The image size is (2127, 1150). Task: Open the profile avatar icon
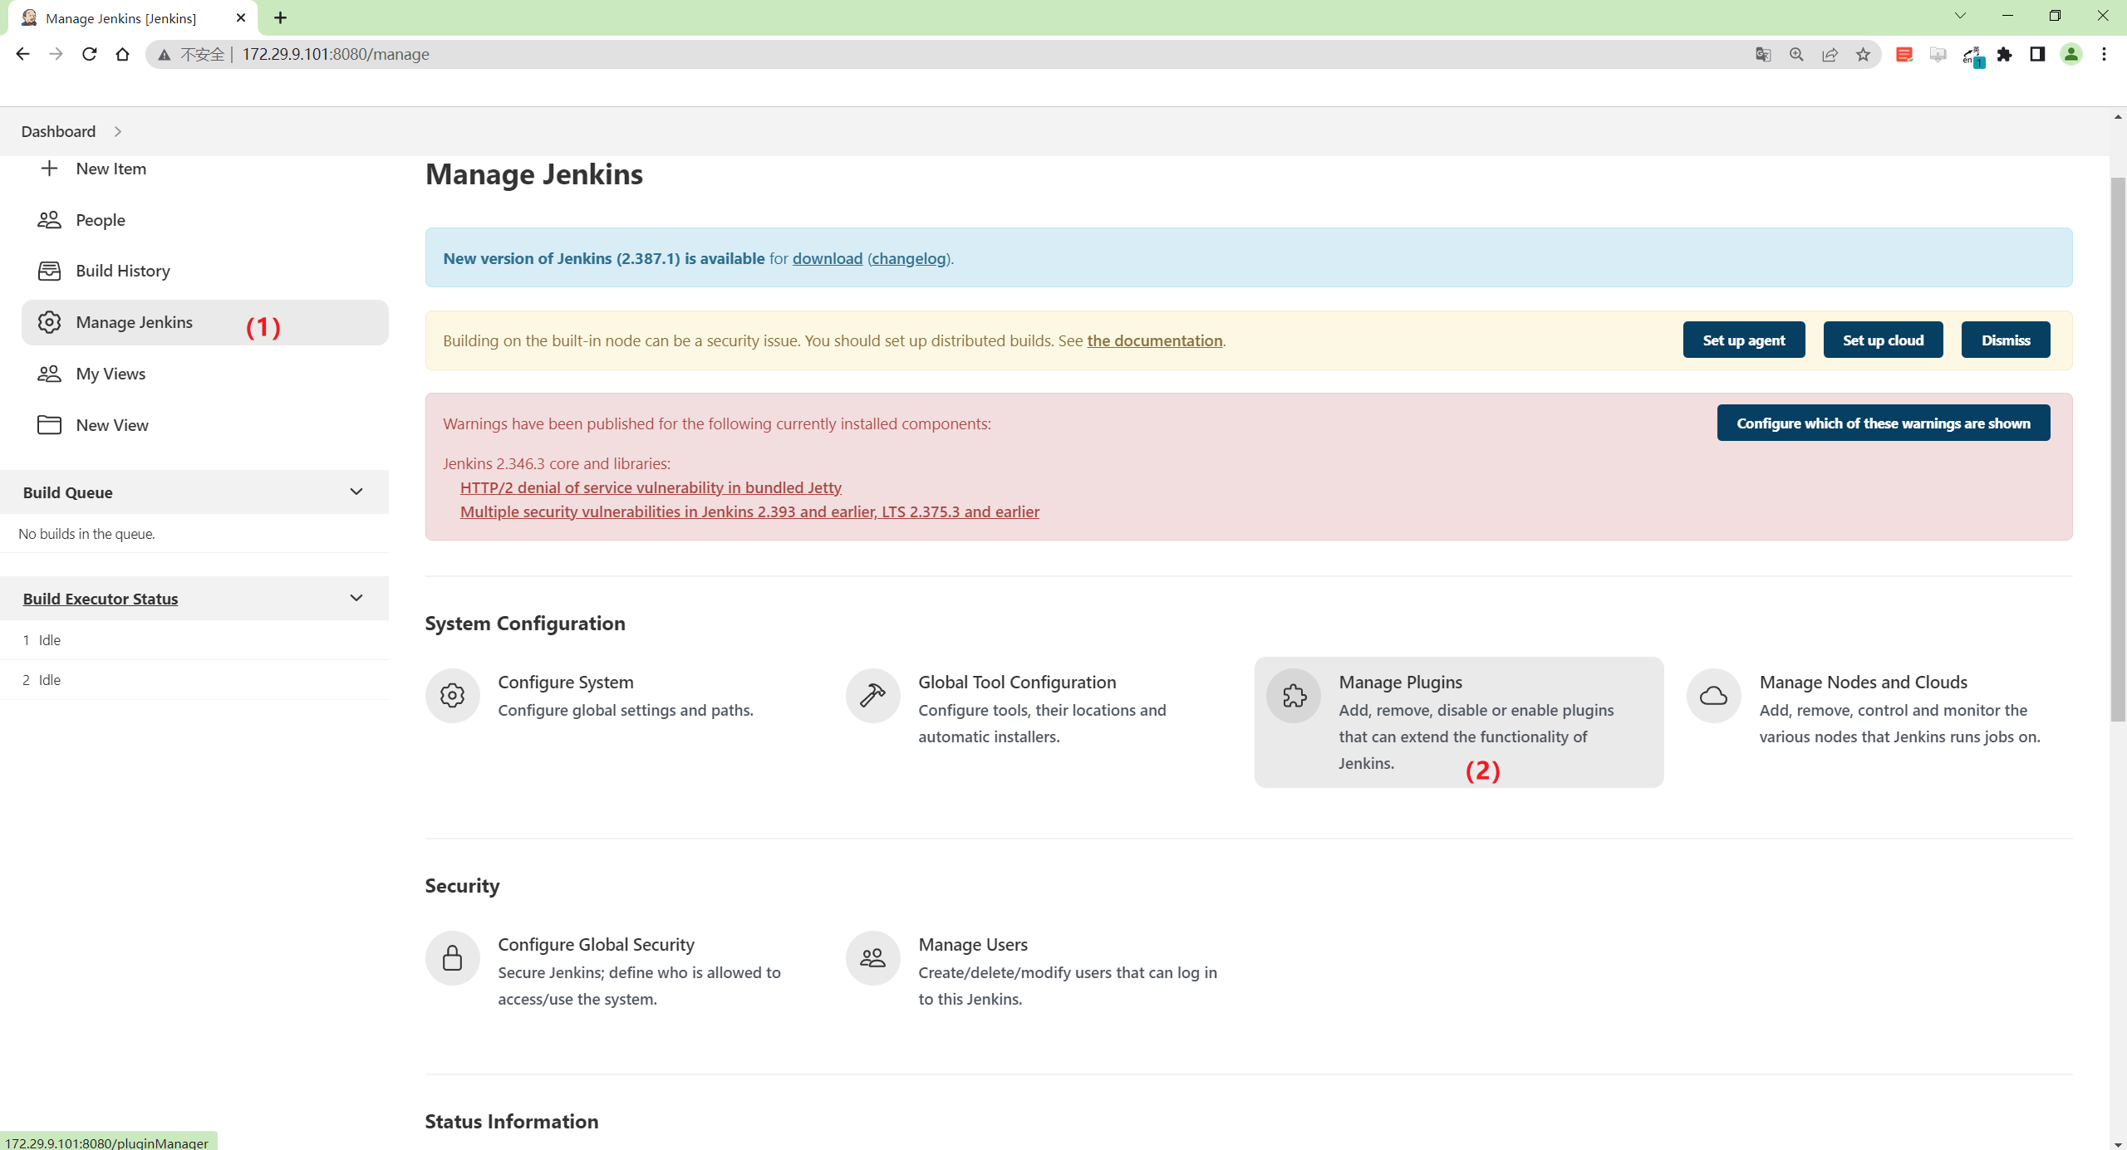pos(2071,54)
